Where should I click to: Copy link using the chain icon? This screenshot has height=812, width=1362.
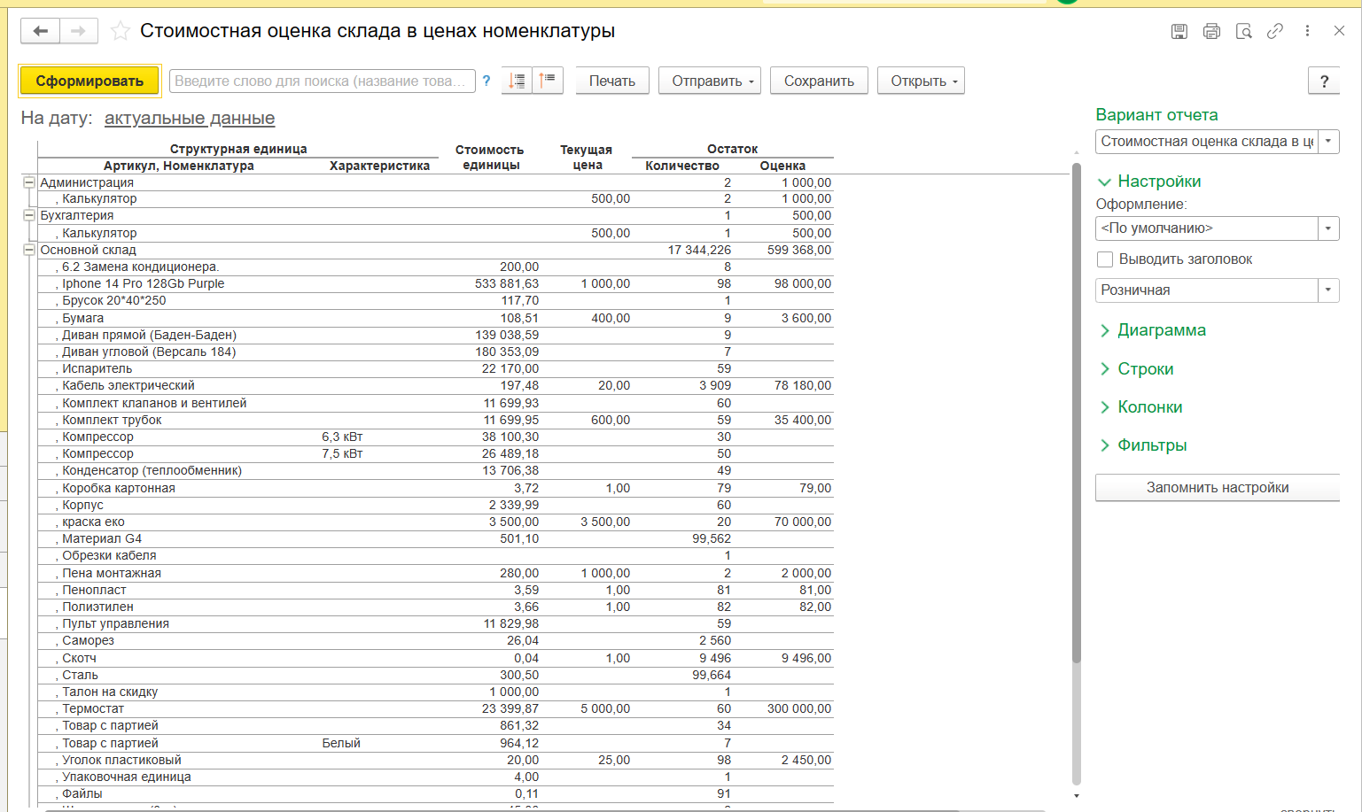(1275, 31)
